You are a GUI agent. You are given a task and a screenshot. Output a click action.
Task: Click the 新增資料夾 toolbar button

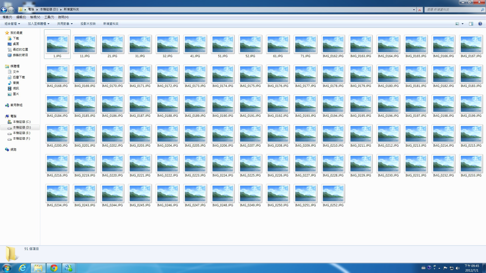111,24
